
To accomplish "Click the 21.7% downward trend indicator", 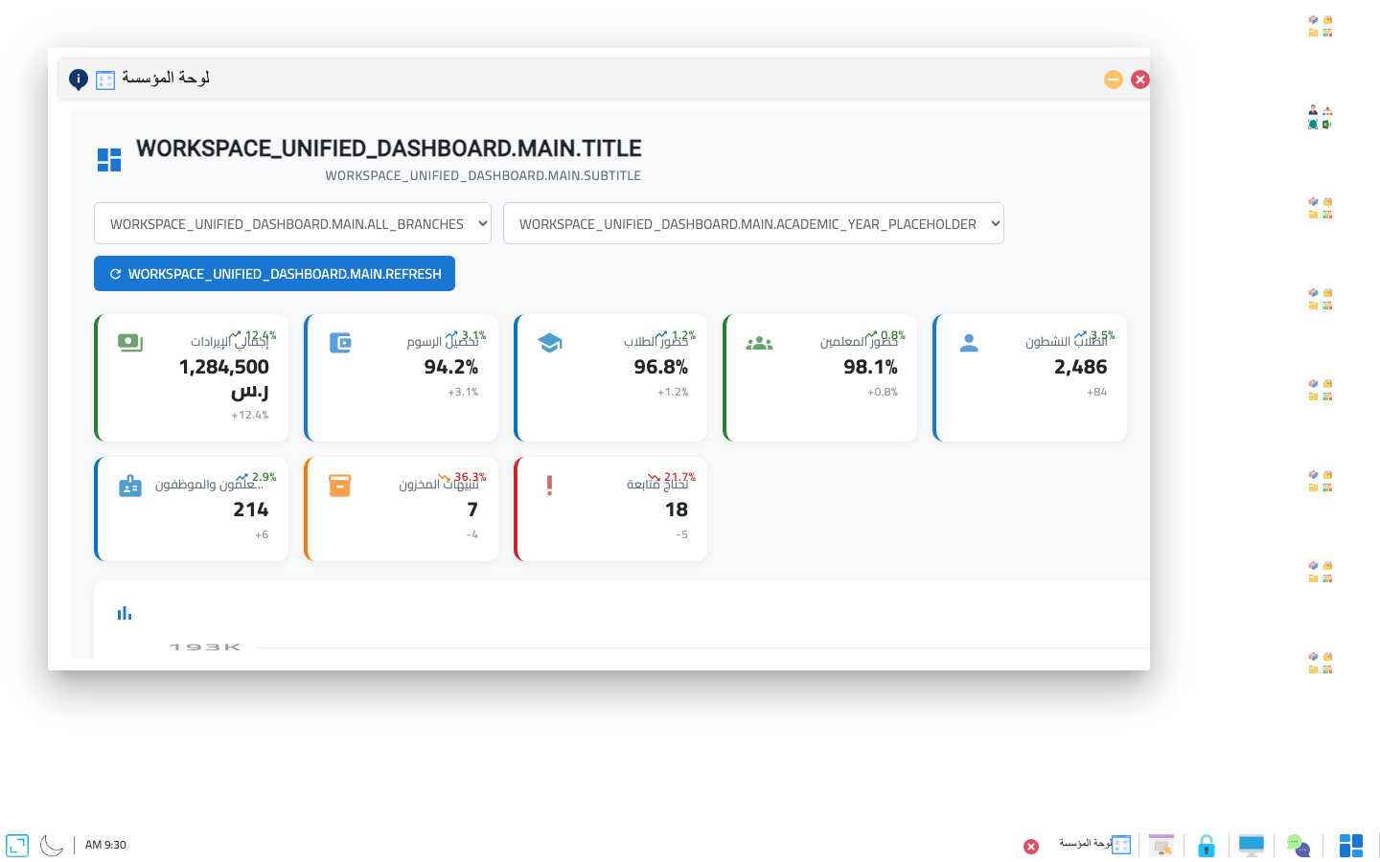I will coord(672,477).
